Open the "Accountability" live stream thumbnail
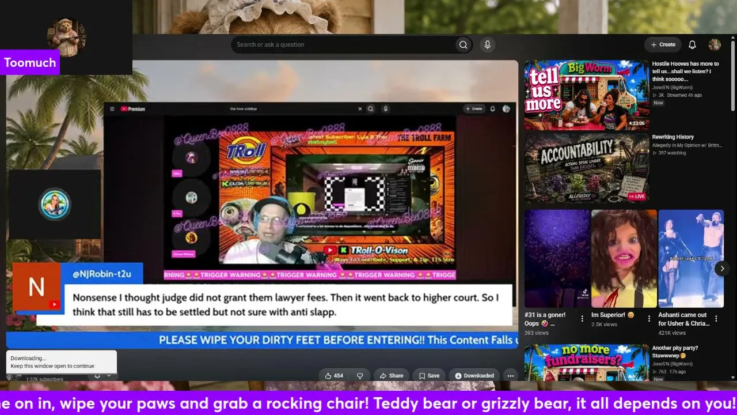737x415 pixels. [x=586, y=168]
